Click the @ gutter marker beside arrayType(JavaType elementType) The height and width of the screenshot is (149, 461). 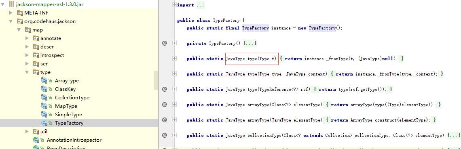coord(165,120)
